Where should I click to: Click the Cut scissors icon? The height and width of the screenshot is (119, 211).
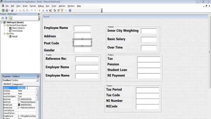16,10
